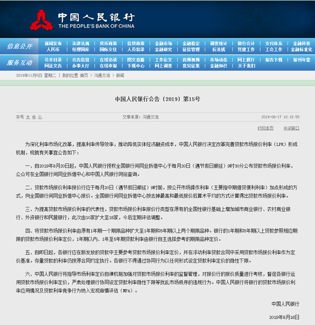315x325 pixels.
Task: Open the 工作论文 link
Action: pyautogui.click(x=163, y=60)
